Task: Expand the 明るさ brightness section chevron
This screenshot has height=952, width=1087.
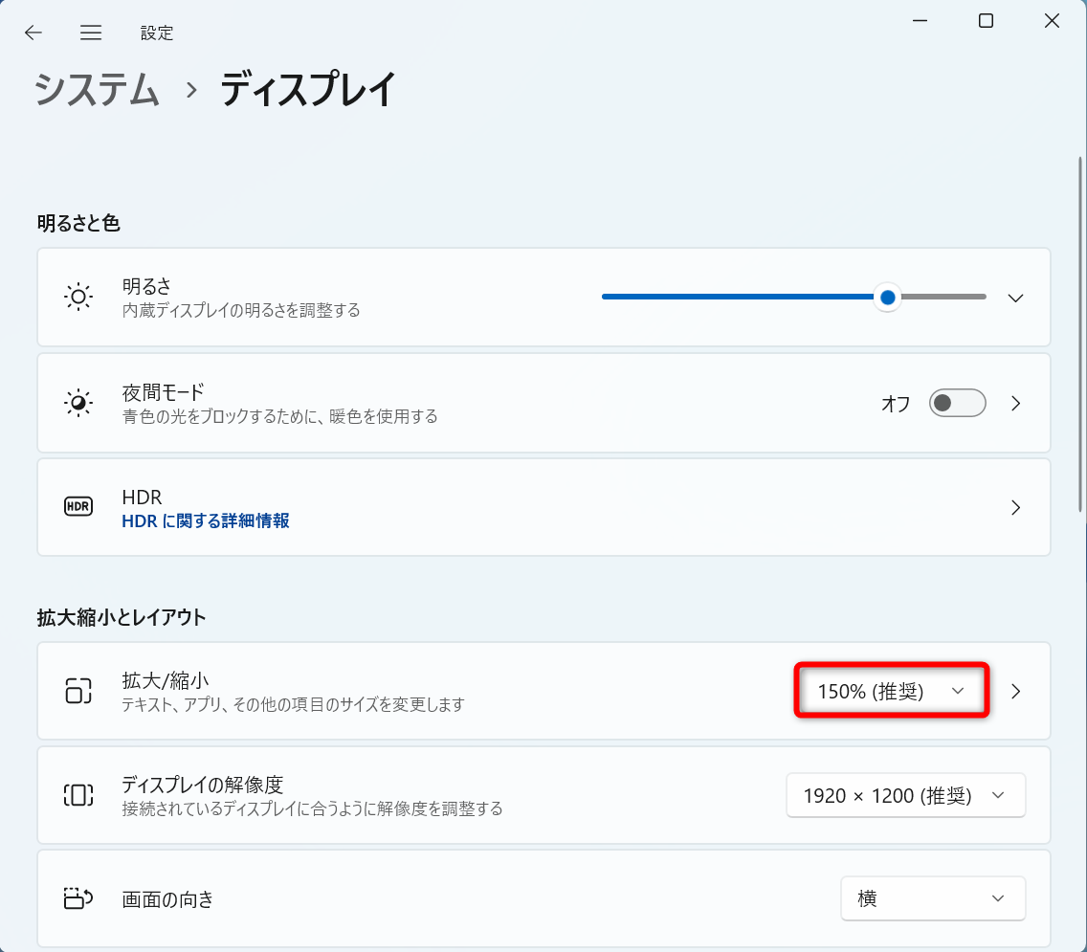Action: coord(1015,298)
